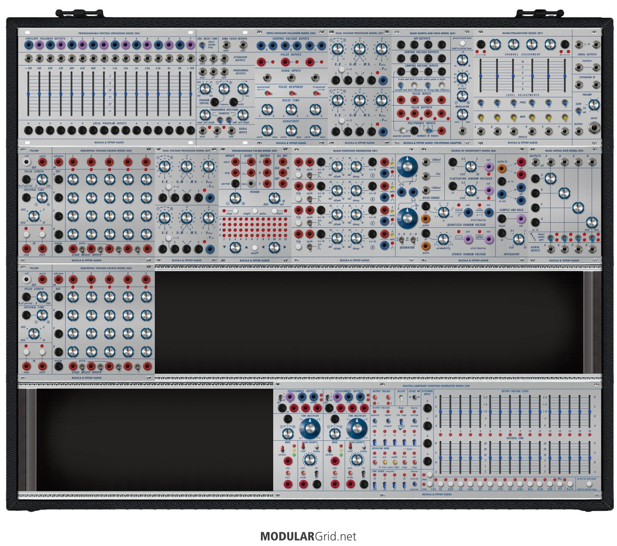Click the press to auto tune button on 248t

(x=589, y=484)
